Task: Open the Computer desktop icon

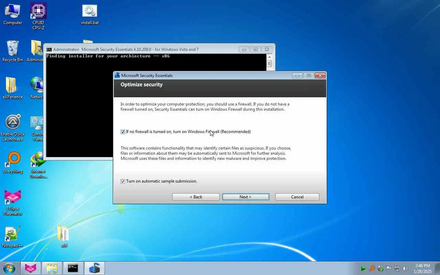Action: [13, 14]
